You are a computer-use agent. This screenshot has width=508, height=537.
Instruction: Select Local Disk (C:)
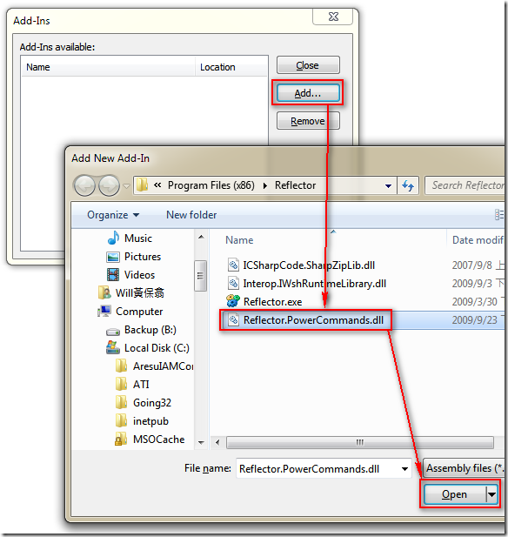click(157, 348)
